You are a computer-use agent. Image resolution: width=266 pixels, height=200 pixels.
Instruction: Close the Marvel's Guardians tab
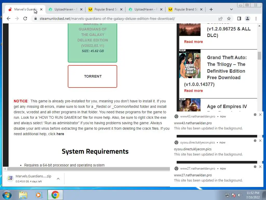coord(41,9)
